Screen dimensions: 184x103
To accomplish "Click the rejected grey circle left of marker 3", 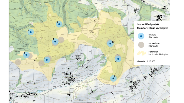I will point(41,63).
